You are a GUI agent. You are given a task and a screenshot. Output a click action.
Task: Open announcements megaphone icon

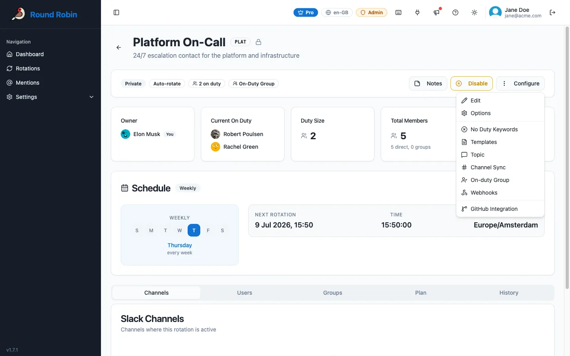pyautogui.click(x=437, y=13)
